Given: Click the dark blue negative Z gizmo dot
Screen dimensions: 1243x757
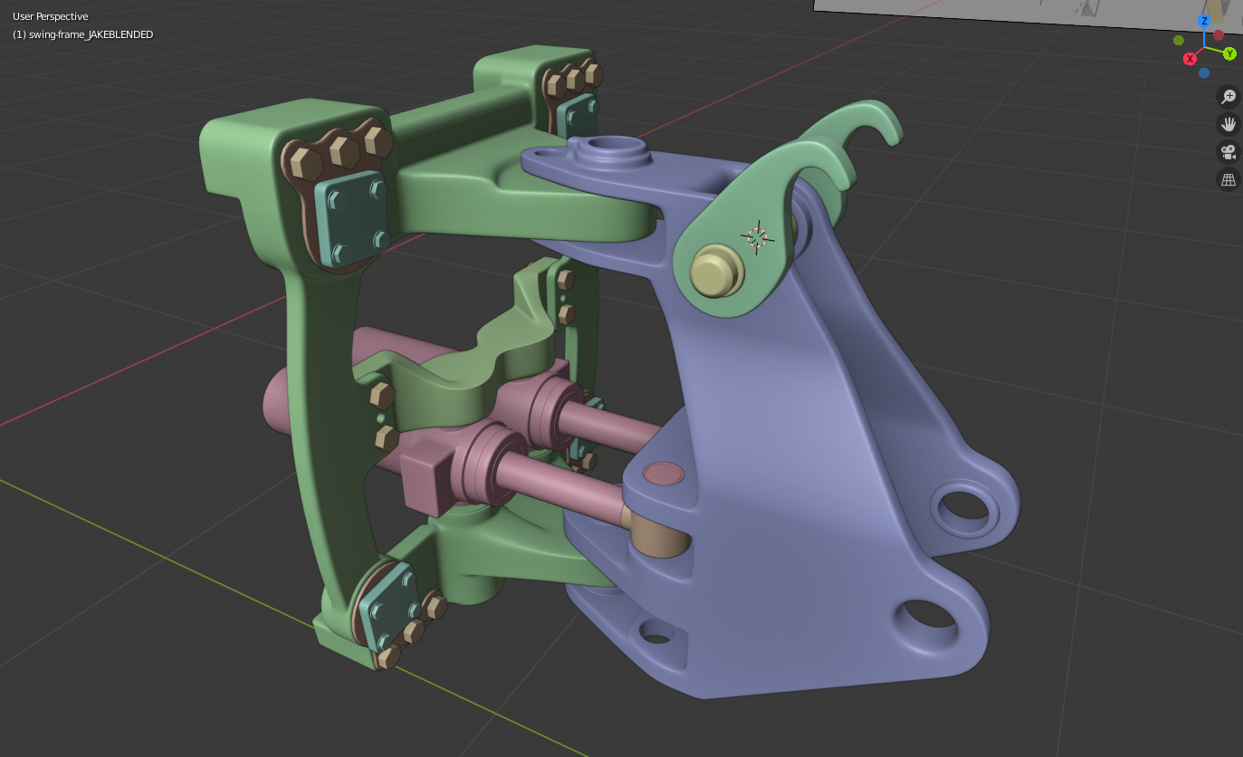Looking at the screenshot, I should (1204, 73).
